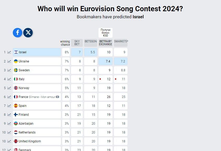This screenshot has height=151, width=221.
Task: Click the SMARTKETS column header
Action: (121, 42)
